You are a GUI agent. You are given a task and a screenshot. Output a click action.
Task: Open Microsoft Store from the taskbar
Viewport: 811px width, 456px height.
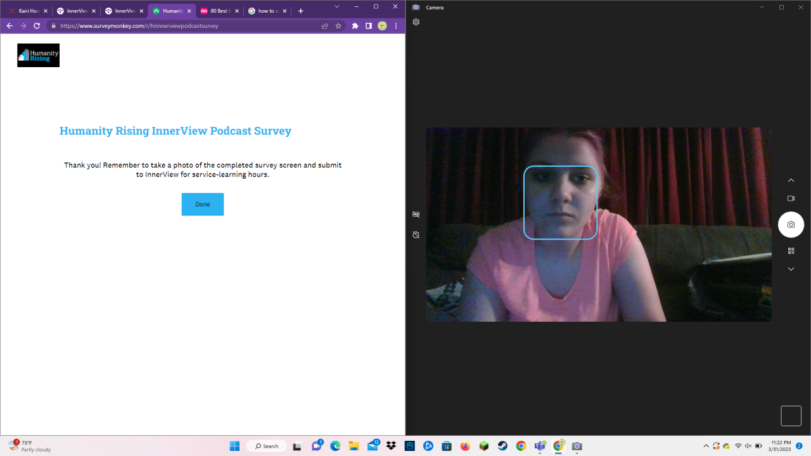(x=447, y=446)
